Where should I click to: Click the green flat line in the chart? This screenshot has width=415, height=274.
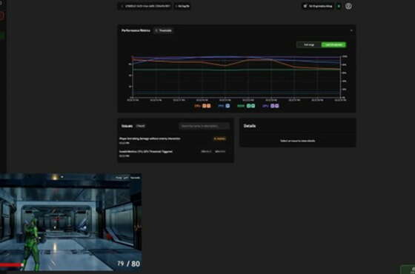pyautogui.click(x=236, y=70)
